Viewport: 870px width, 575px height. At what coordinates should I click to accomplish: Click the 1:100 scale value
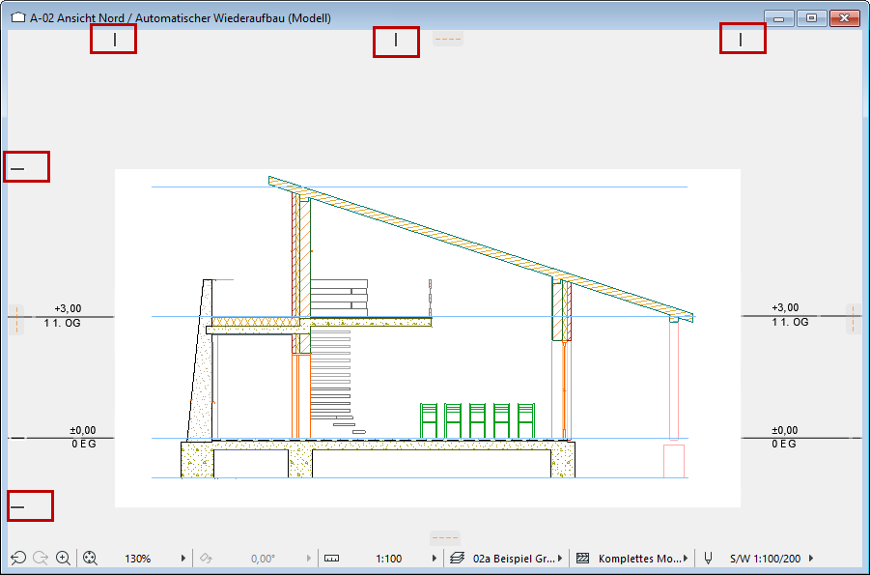tap(389, 559)
